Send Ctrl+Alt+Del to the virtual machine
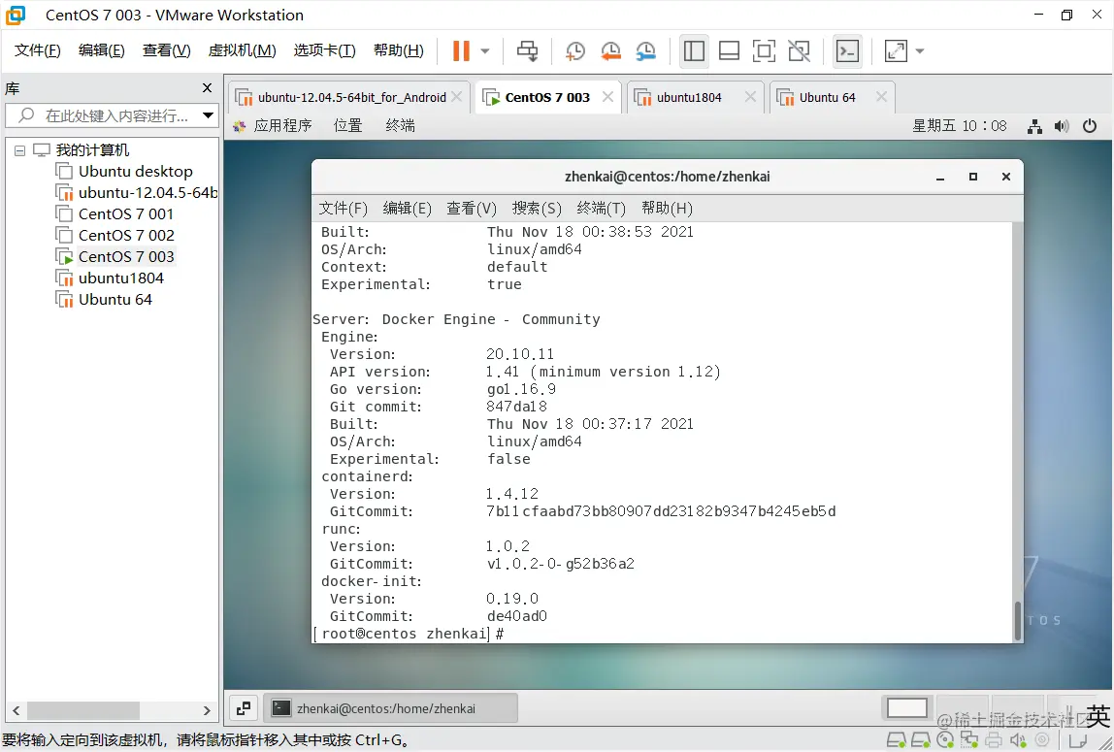Screen dimensions: 1114x752 tap(527, 51)
